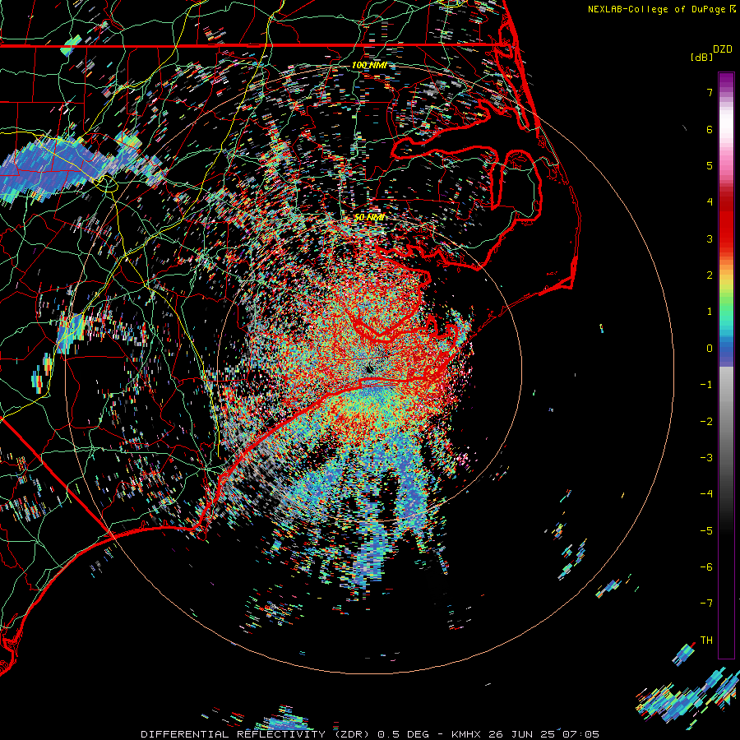Click the -7 value on the color scale
Viewport: 740px width, 740px height.
706,604
